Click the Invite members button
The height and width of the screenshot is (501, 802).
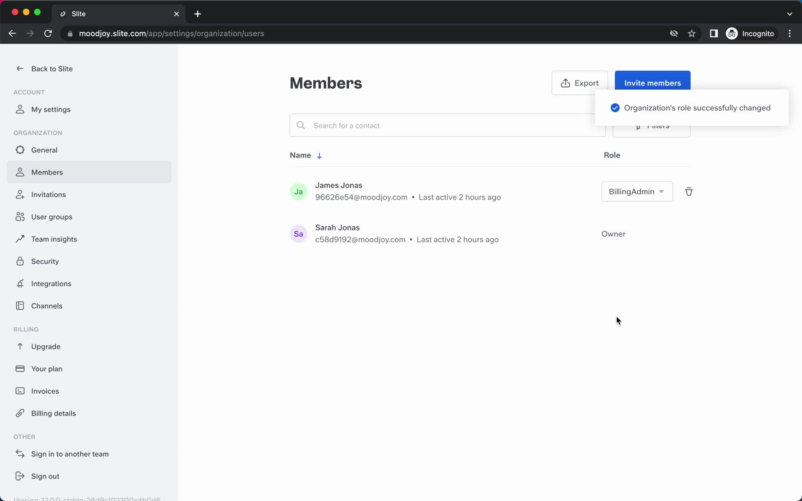pyautogui.click(x=652, y=83)
